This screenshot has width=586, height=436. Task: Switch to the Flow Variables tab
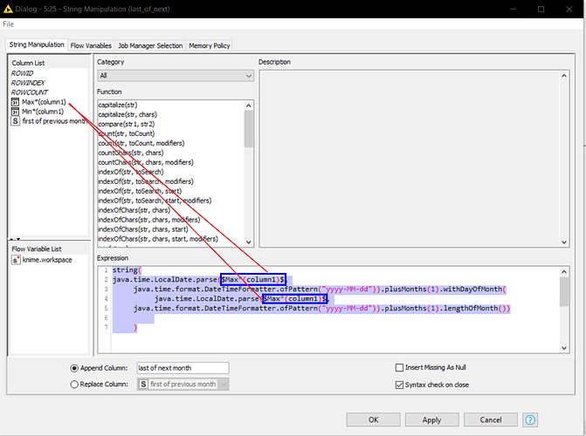tap(90, 45)
